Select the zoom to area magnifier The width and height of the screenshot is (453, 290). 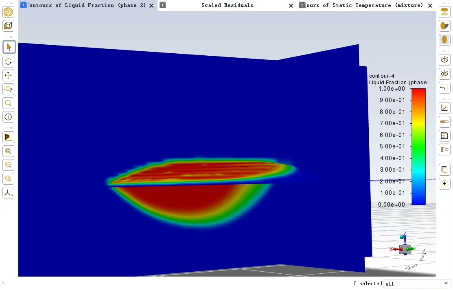(9, 103)
